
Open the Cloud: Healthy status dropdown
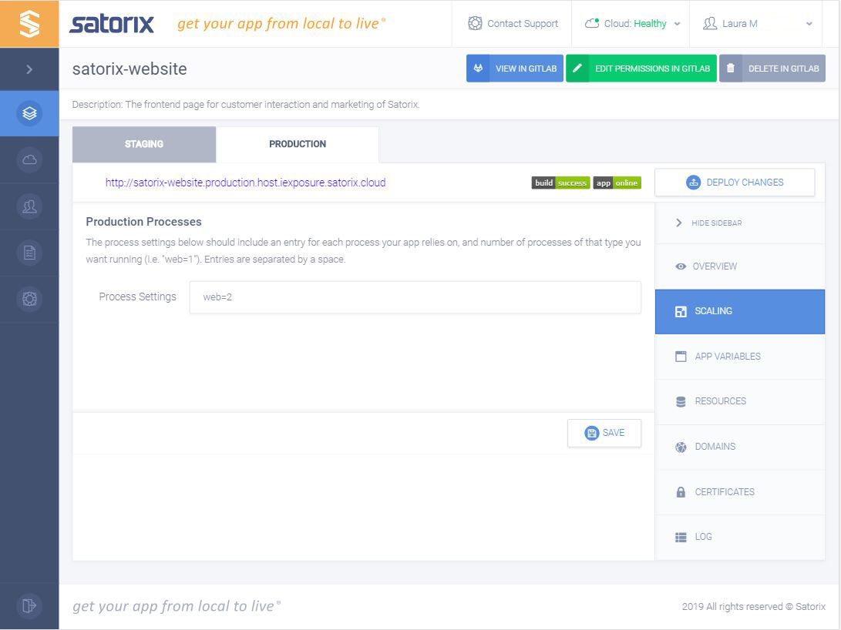tap(631, 23)
